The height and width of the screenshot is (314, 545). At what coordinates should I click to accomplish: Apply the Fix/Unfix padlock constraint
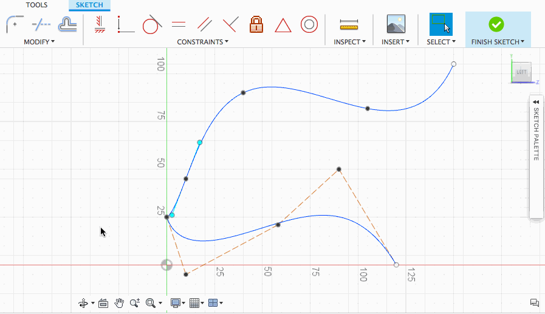(x=256, y=24)
